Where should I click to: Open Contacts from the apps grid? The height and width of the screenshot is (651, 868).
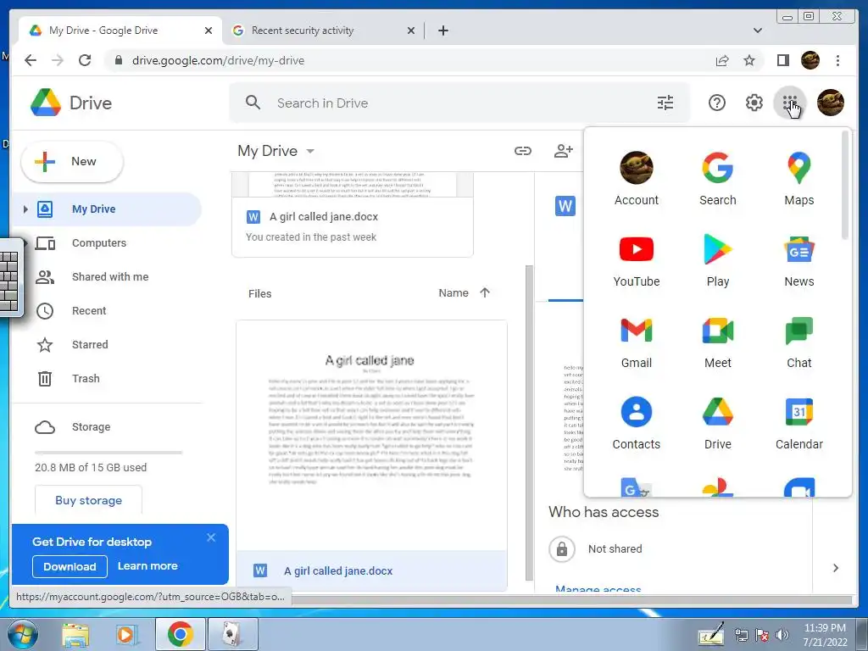pyautogui.click(x=636, y=423)
